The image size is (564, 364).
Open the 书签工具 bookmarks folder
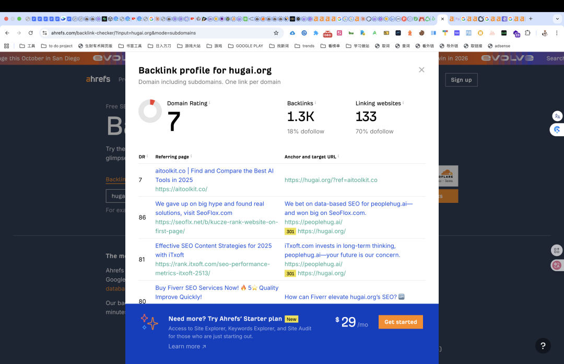pos(130,46)
